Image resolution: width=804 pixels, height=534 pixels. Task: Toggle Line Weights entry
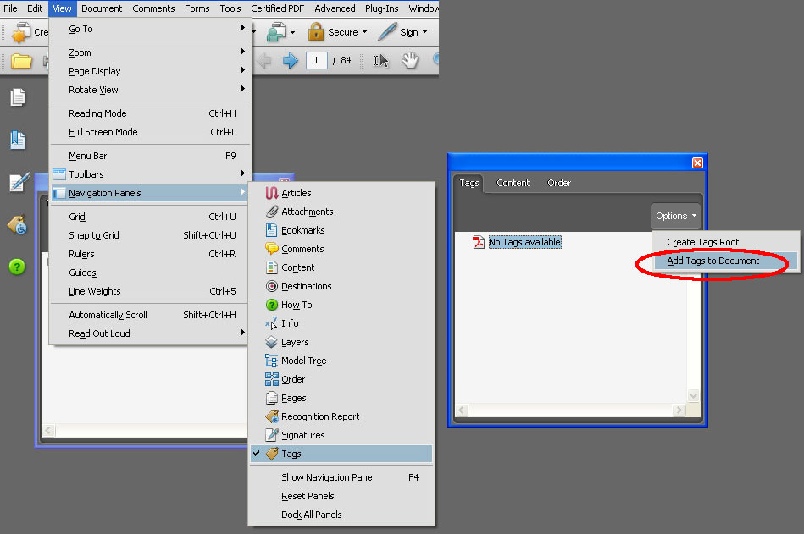tap(151, 291)
